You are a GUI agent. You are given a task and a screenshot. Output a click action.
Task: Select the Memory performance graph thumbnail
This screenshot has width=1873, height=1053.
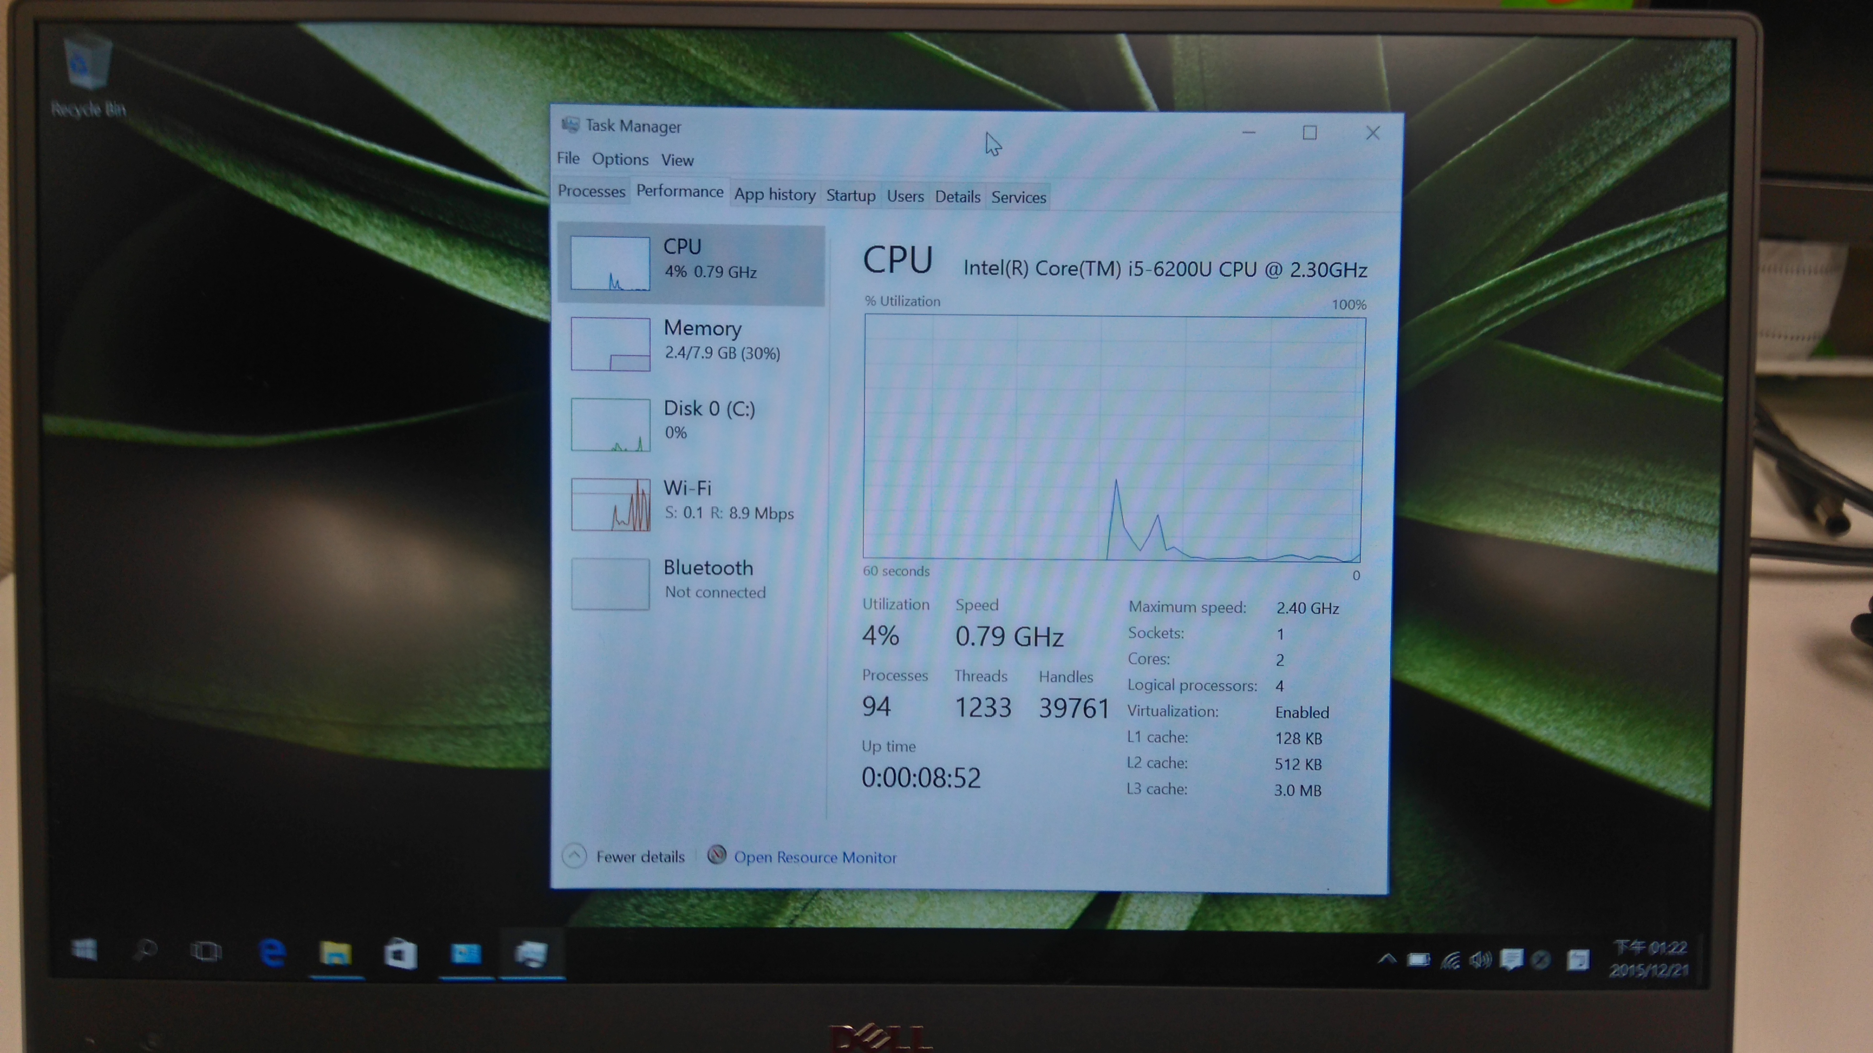pos(610,344)
